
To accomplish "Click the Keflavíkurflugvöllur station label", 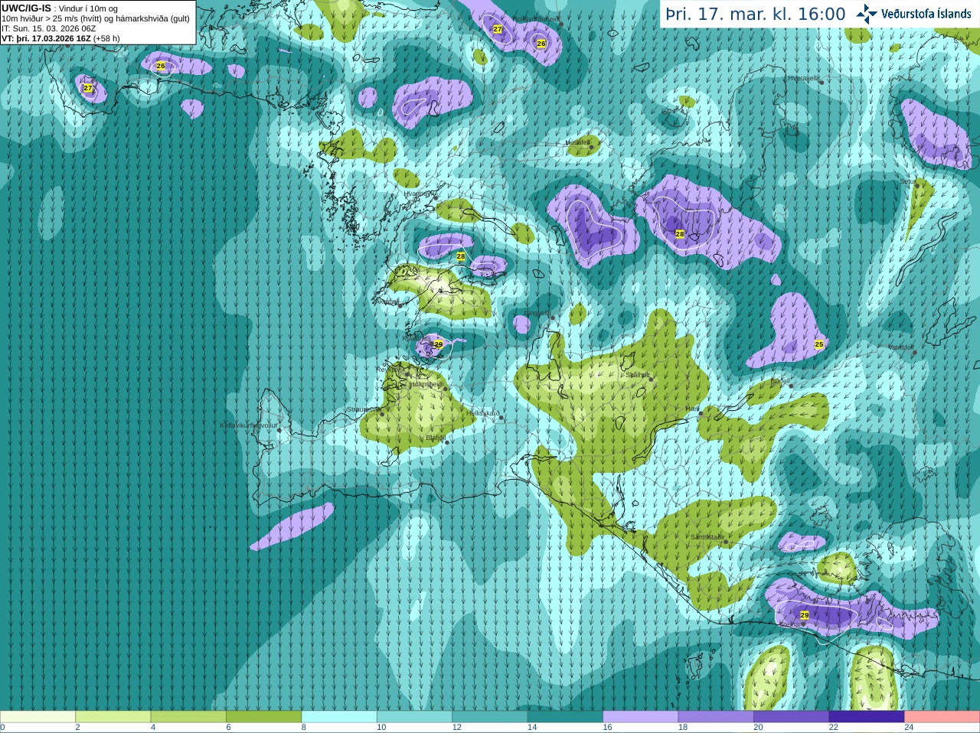I will [249, 425].
